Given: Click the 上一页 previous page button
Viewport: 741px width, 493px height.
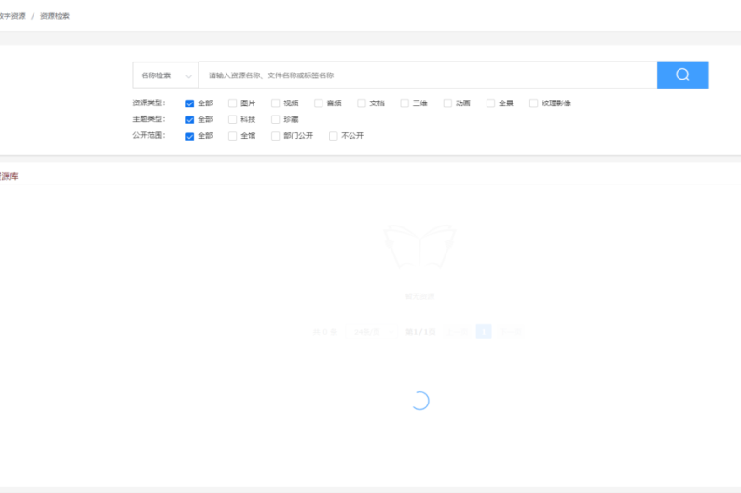Looking at the screenshot, I should [x=458, y=332].
